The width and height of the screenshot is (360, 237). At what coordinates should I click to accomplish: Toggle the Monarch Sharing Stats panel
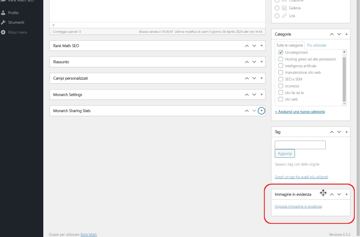pyautogui.click(x=262, y=111)
